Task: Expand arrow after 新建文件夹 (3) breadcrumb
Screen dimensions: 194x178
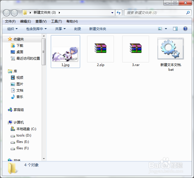Action: point(59,13)
